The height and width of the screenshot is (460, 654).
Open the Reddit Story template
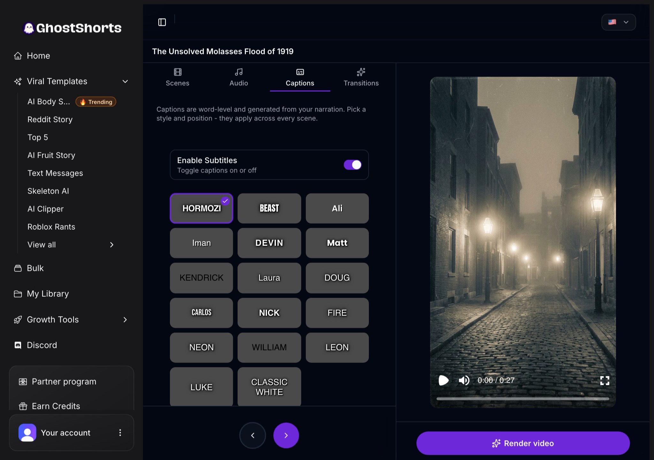50,119
